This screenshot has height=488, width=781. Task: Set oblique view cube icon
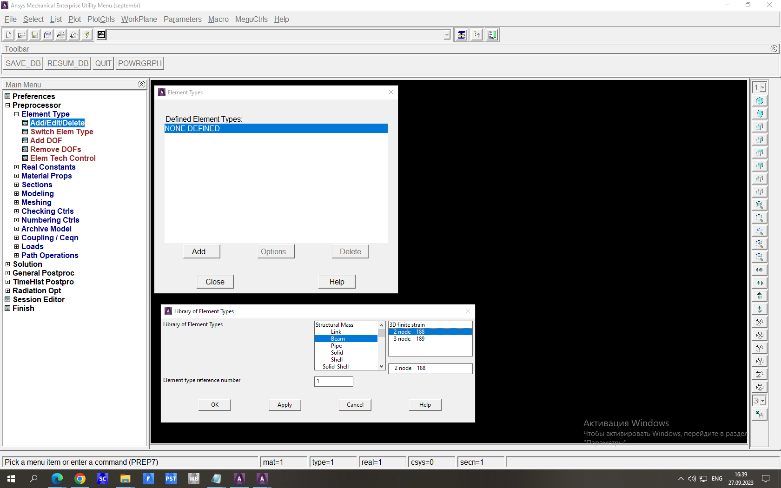tap(760, 114)
